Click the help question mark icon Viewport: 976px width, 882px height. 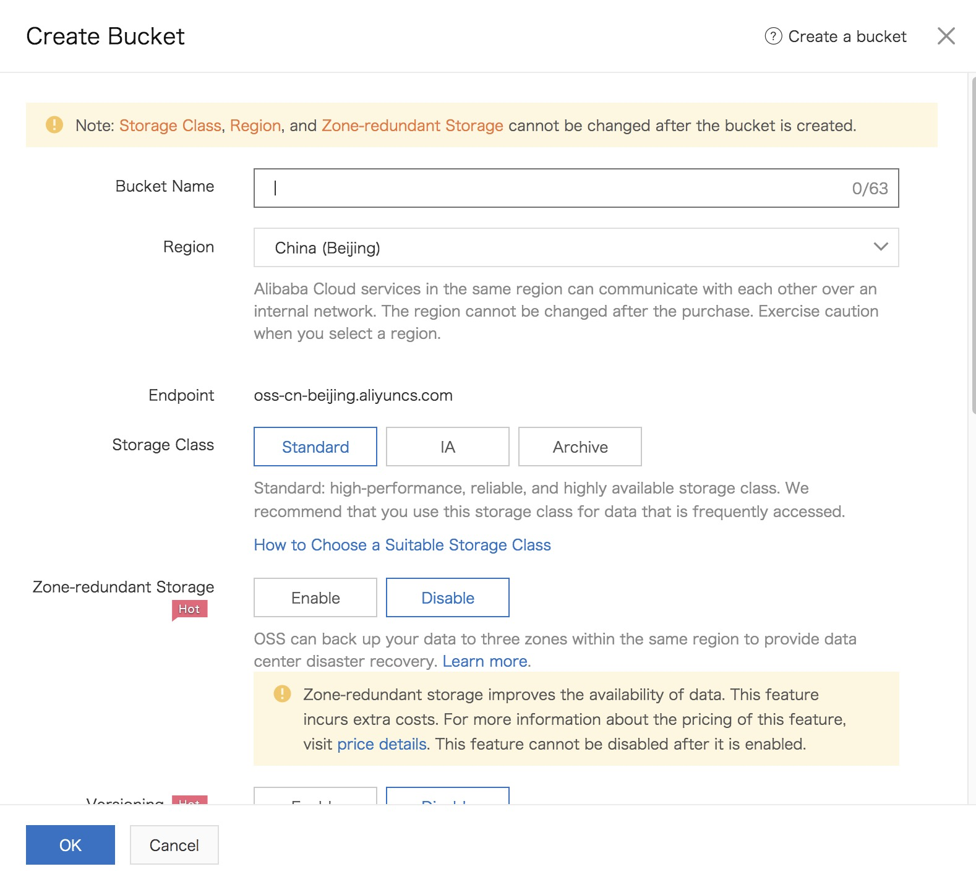pos(773,36)
